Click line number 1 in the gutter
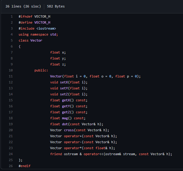Image resolution: width=183 pixels, height=171 pixels. coord(12,17)
